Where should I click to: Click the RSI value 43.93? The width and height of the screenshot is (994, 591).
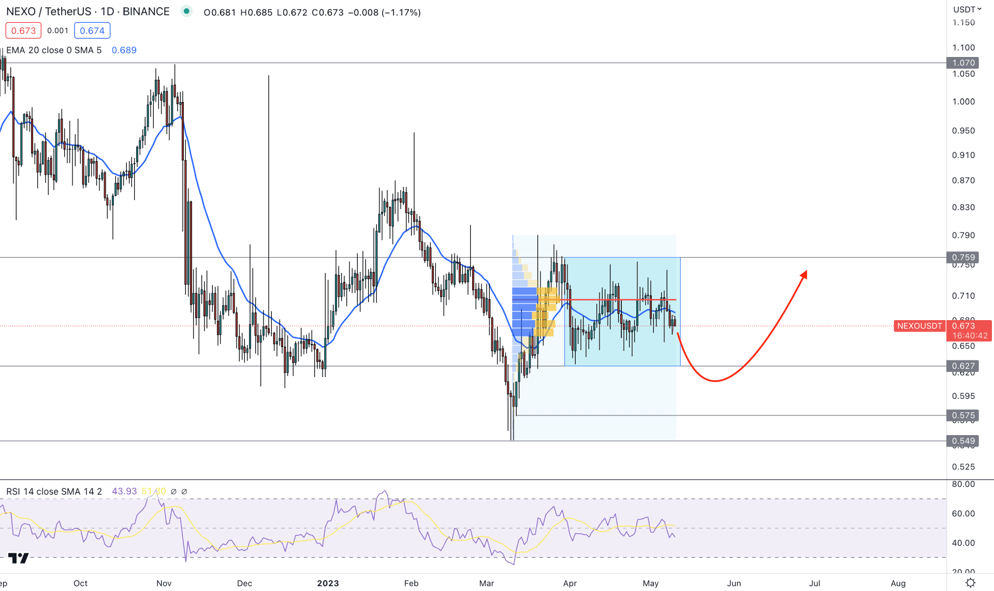click(x=124, y=491)
